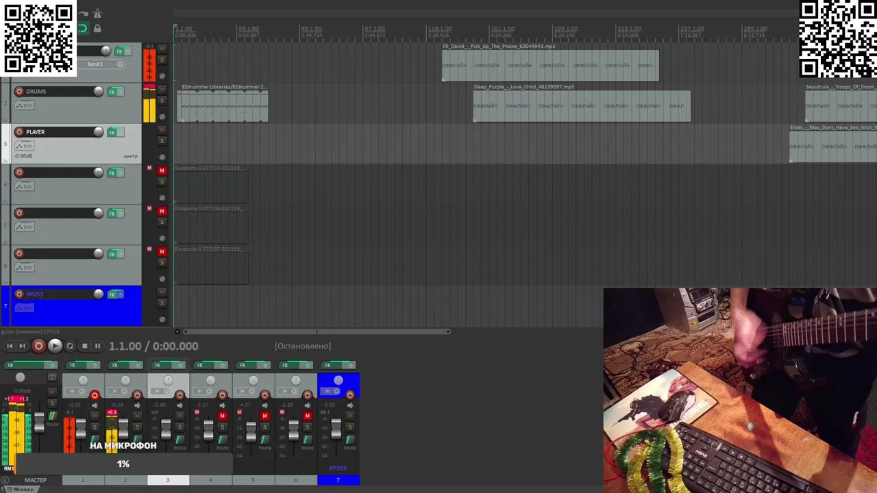The width and height of the screenshot is (877, 493).
Task: Click Route icon on mixer channel 7
Action: 350,439
